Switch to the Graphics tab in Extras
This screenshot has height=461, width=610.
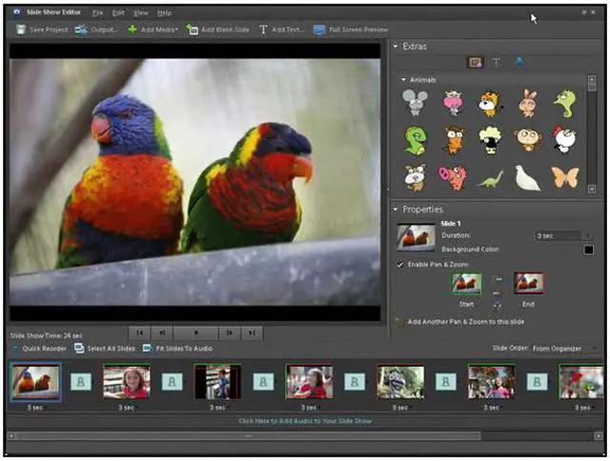pos(476,62)
